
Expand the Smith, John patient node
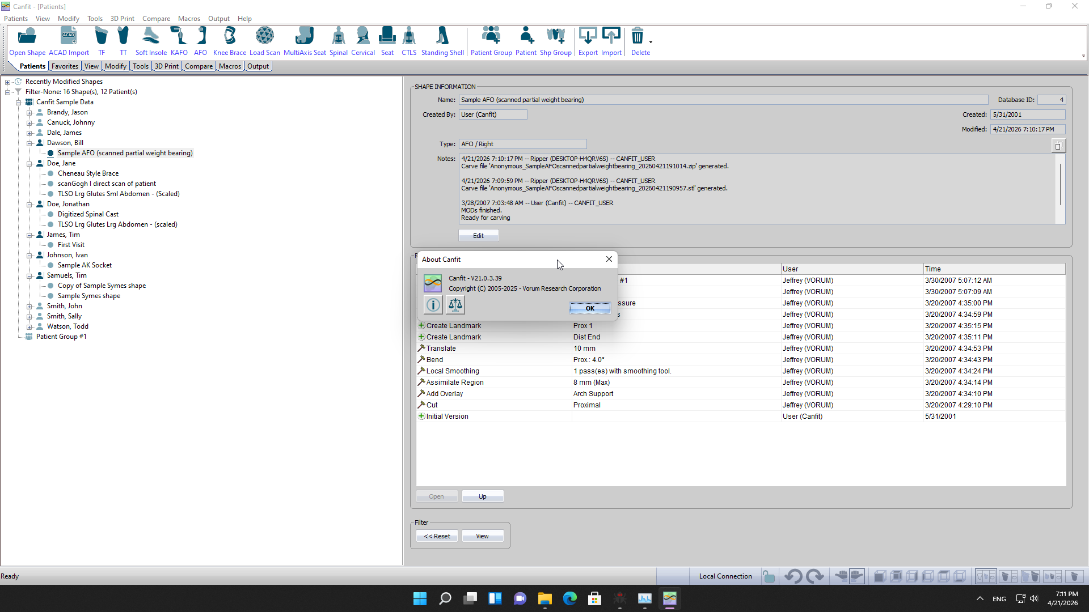point(29,307)
